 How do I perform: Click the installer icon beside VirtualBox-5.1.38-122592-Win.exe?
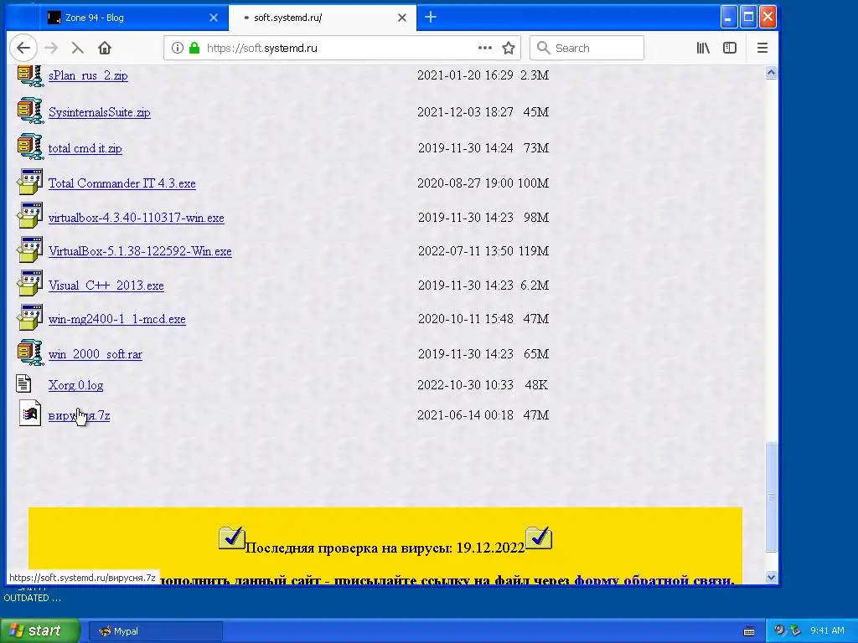click(x=30, y=249)
